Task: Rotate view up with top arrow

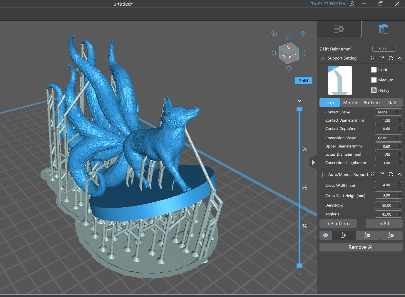Action: pyautogui.click(x=289, y=38)
